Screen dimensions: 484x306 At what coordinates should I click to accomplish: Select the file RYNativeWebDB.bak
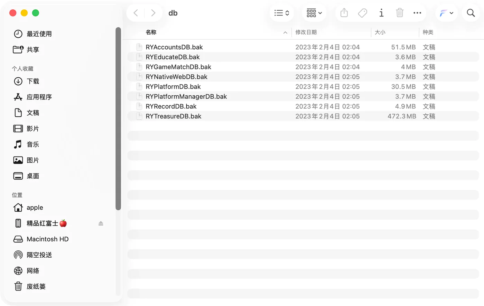(303, 77)
